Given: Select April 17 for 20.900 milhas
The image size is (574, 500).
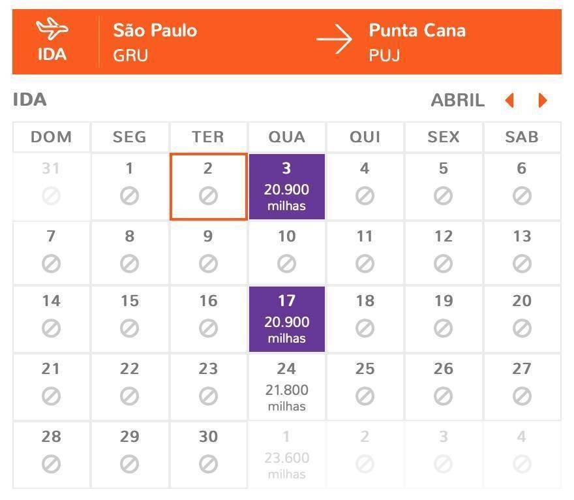Looking at the screenshot, I should pyautogui.click(x=287, y=319).
